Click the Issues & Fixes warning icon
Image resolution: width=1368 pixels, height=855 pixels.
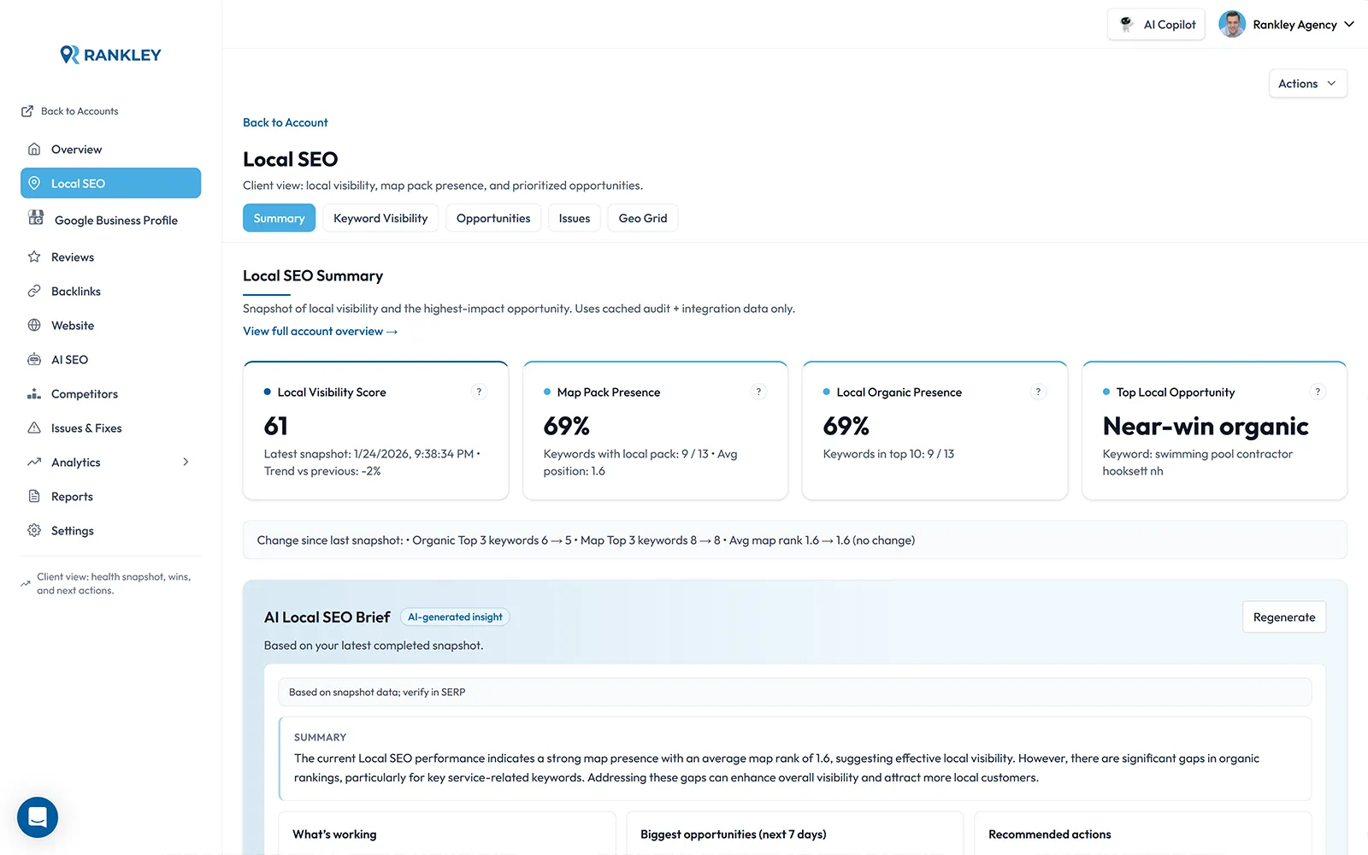point(34,427)
